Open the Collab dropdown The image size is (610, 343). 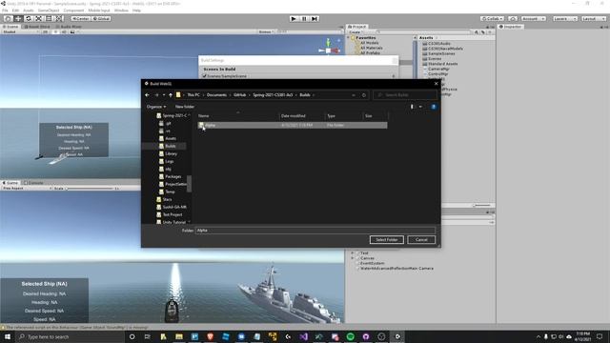pyautogui.click(x=492, y=19)
